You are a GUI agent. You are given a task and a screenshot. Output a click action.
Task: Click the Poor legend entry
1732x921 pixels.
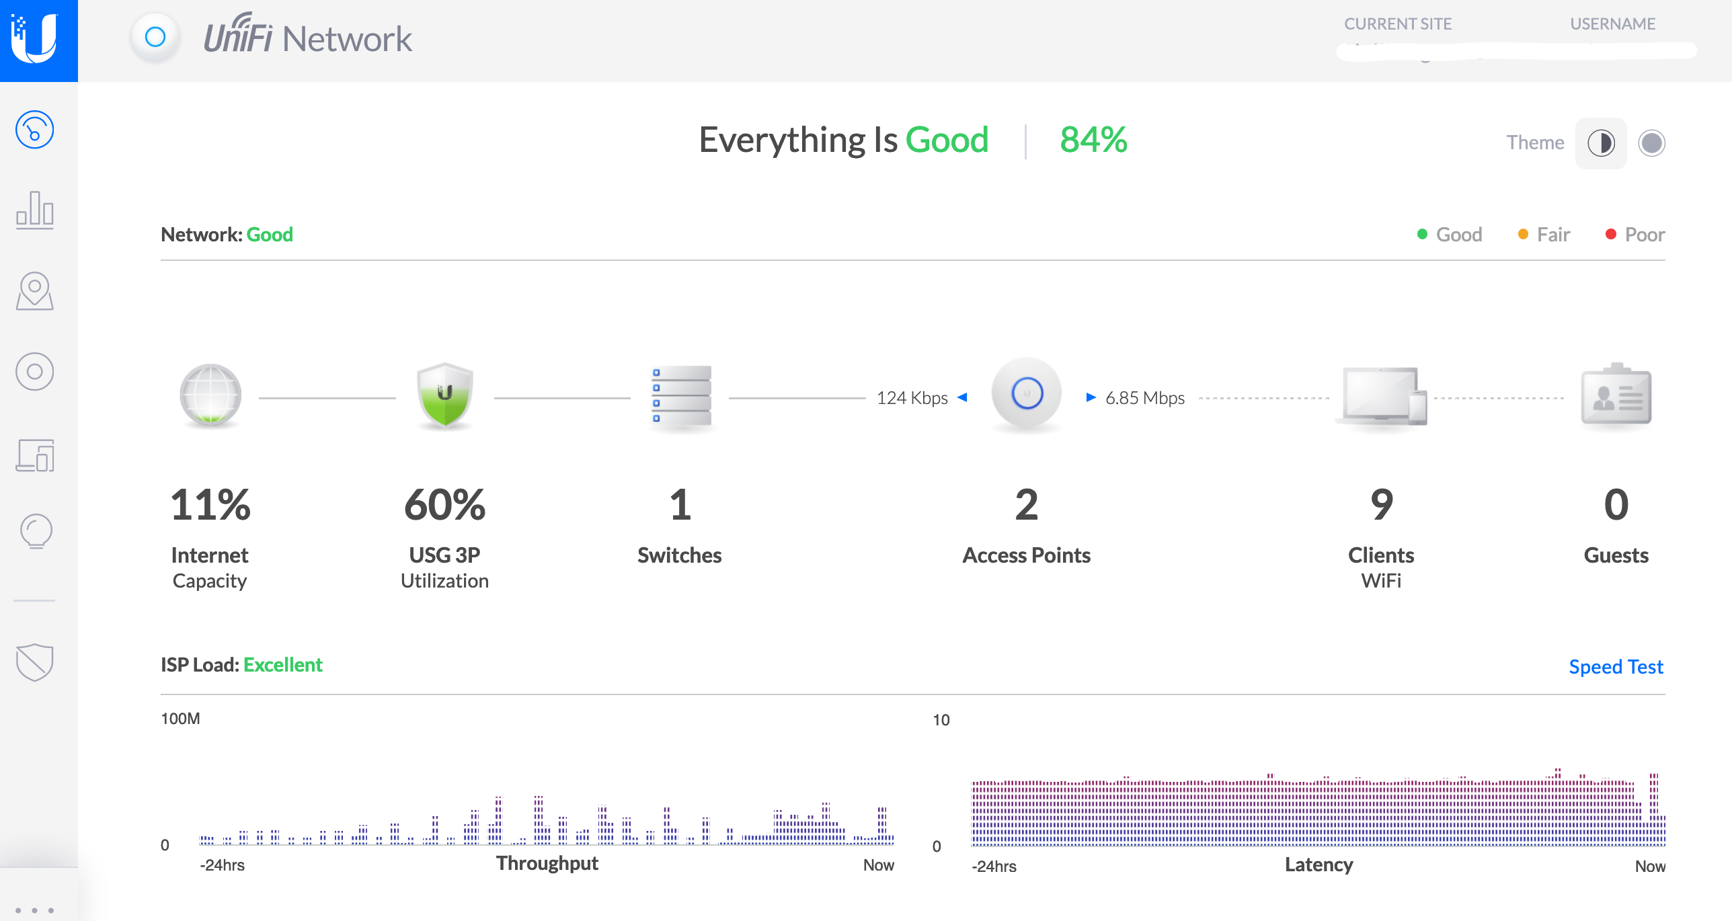[x=1635, y=235]
